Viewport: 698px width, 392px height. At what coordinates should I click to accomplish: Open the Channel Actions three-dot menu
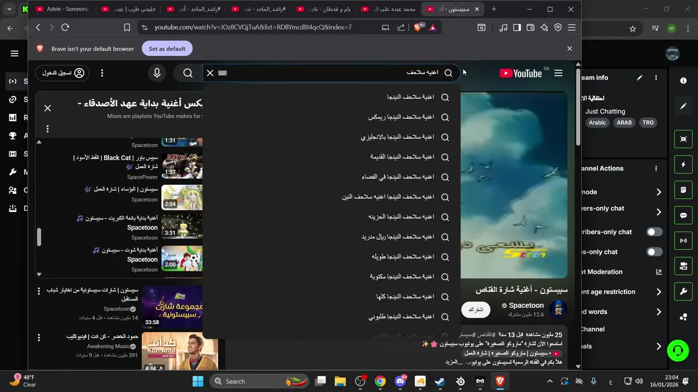click(x=656, y=169)
